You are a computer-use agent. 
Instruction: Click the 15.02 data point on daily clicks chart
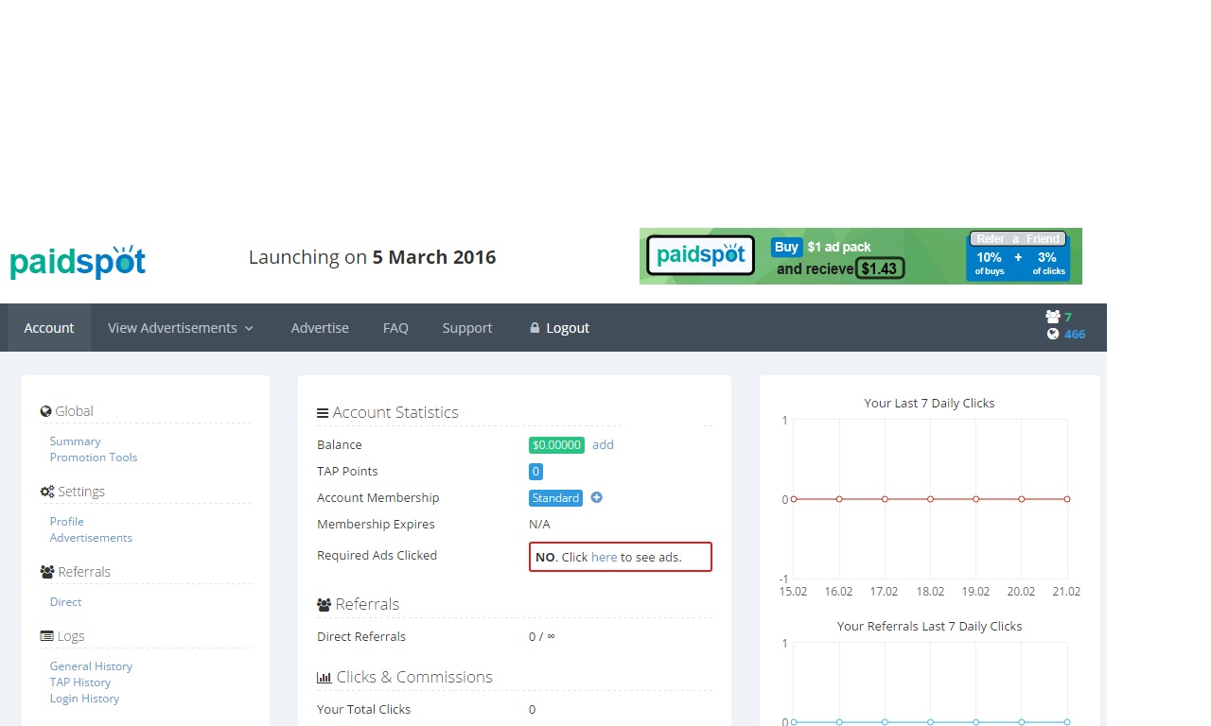pos(793,499)
